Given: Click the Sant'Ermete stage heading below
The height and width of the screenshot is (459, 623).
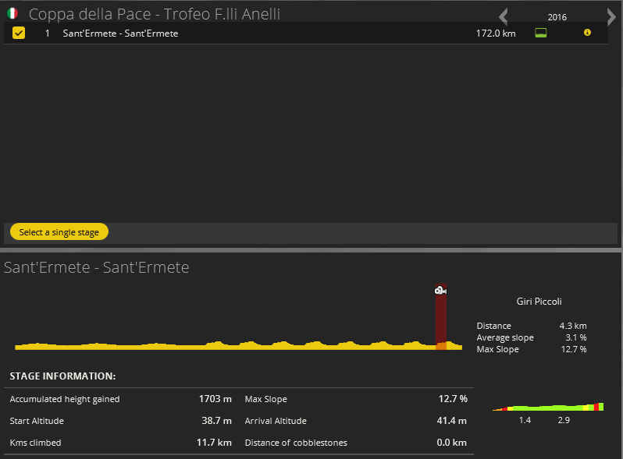Looking at the screenshot, I should [x=97, y=267].
